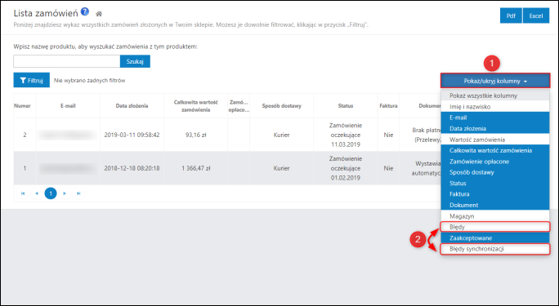Toggle the Imię i nazwisko column
The height and width of the screenshot is (306, 559).
pyautogui.click(x=495, y=106)
